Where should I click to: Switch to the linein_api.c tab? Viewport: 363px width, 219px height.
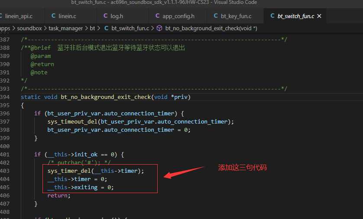pos(19,16)
